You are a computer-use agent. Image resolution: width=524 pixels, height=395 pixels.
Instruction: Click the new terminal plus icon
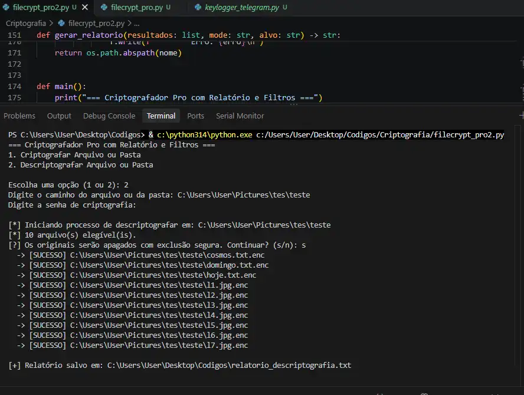(521, 116)
